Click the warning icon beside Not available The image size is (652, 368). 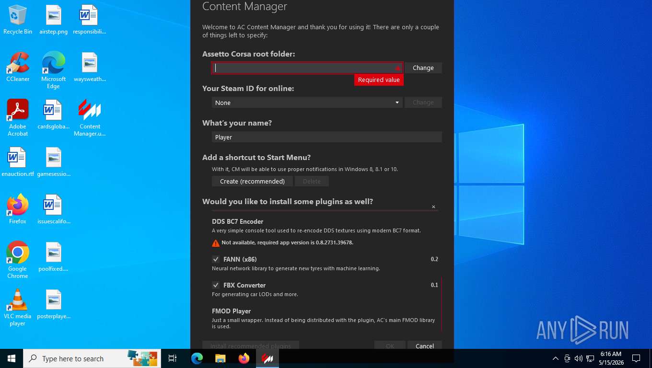click(x=216, y=243)
